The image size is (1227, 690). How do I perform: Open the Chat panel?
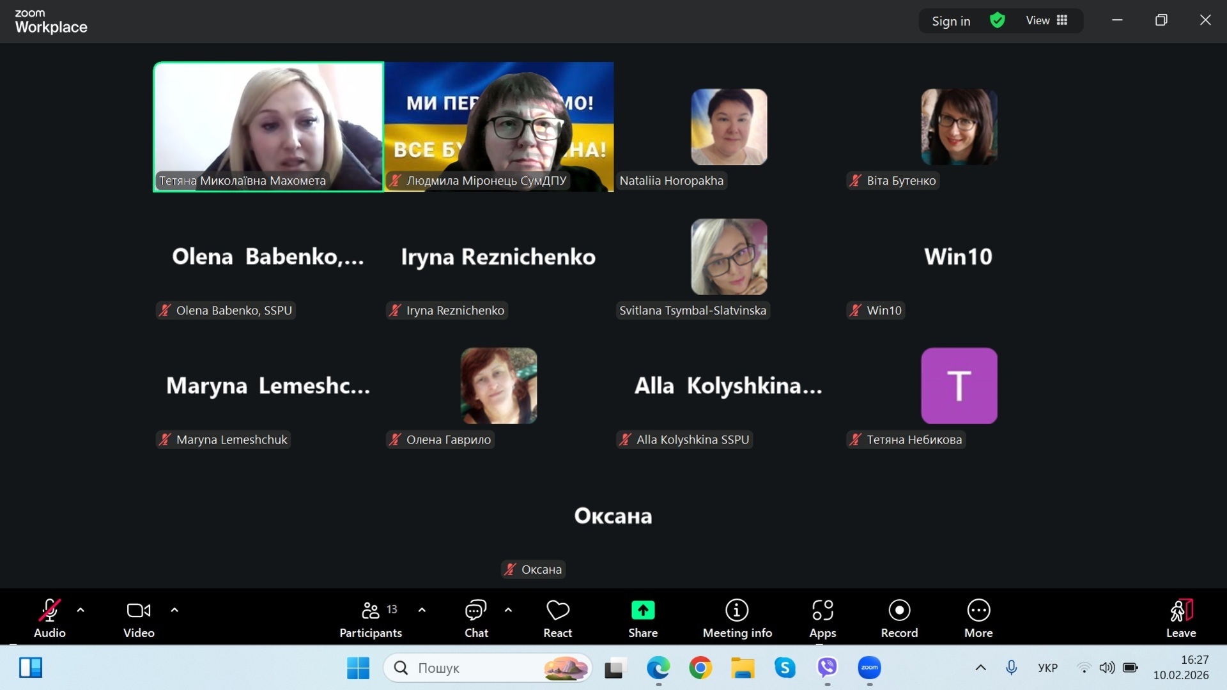(x=475, y=618)
